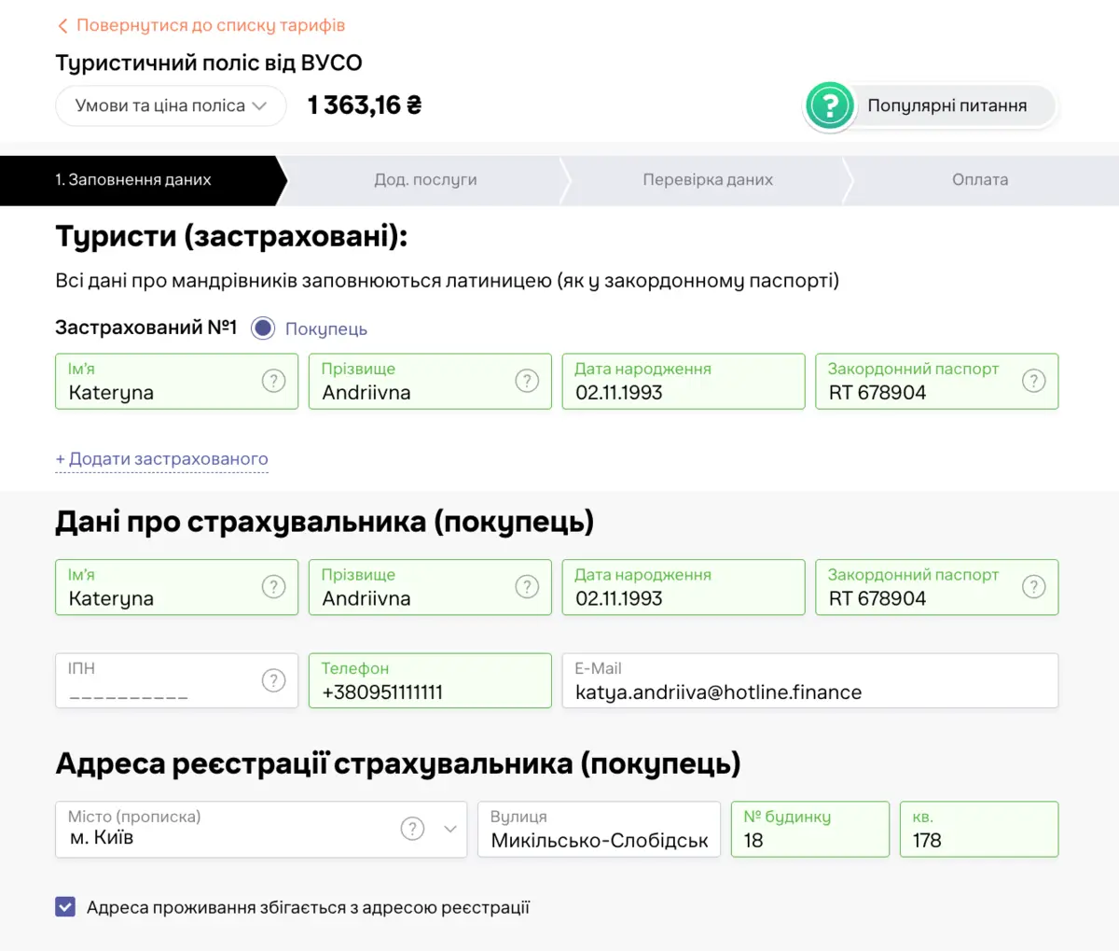
Task: Expand Умови та ціна поліса dropdown
Action: point(171,105)
